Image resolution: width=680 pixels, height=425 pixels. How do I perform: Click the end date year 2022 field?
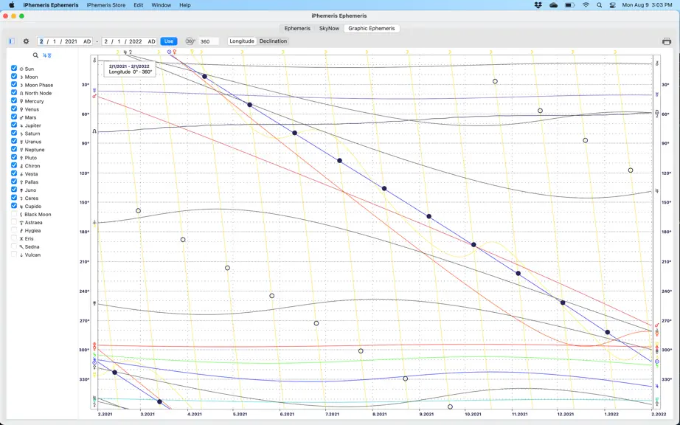[135, 41]
